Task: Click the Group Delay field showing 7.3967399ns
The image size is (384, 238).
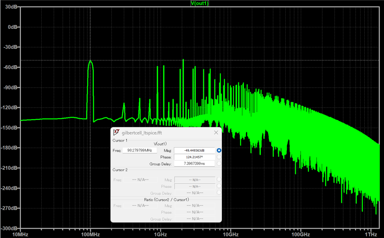Action: point(194,163)
